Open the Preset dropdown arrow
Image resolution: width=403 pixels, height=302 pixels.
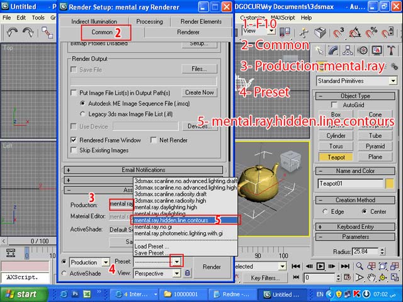coord(177,262)
